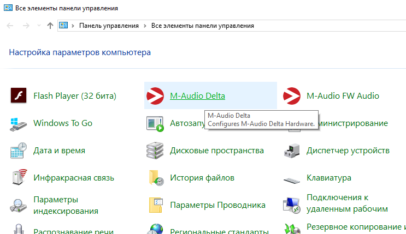Open the Параметры Проводника folder icon

coord(156,205)
